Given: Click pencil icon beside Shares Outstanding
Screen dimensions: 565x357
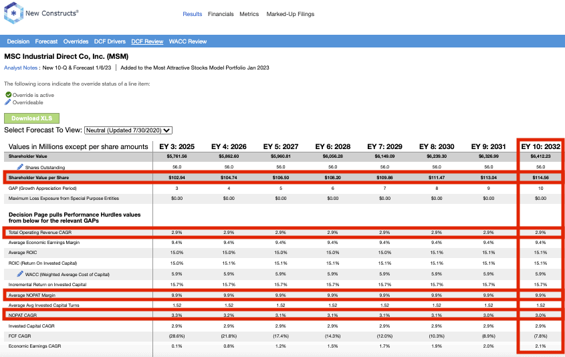Looking at the screenshot, I should (x=20, y=166).
